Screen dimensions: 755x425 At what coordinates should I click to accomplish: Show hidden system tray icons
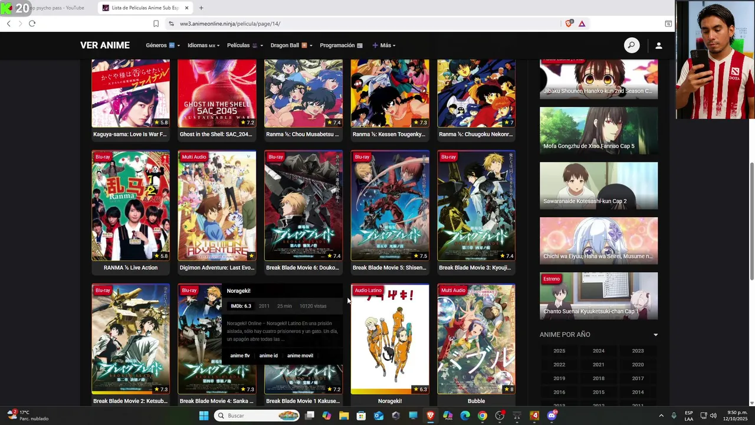coord(661,416)
